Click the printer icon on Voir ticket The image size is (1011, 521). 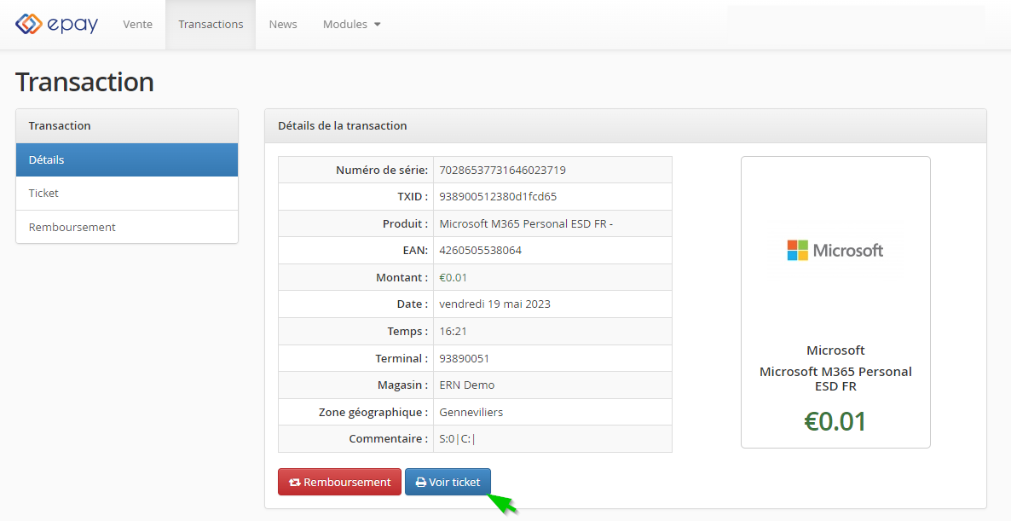click(421, 483)
